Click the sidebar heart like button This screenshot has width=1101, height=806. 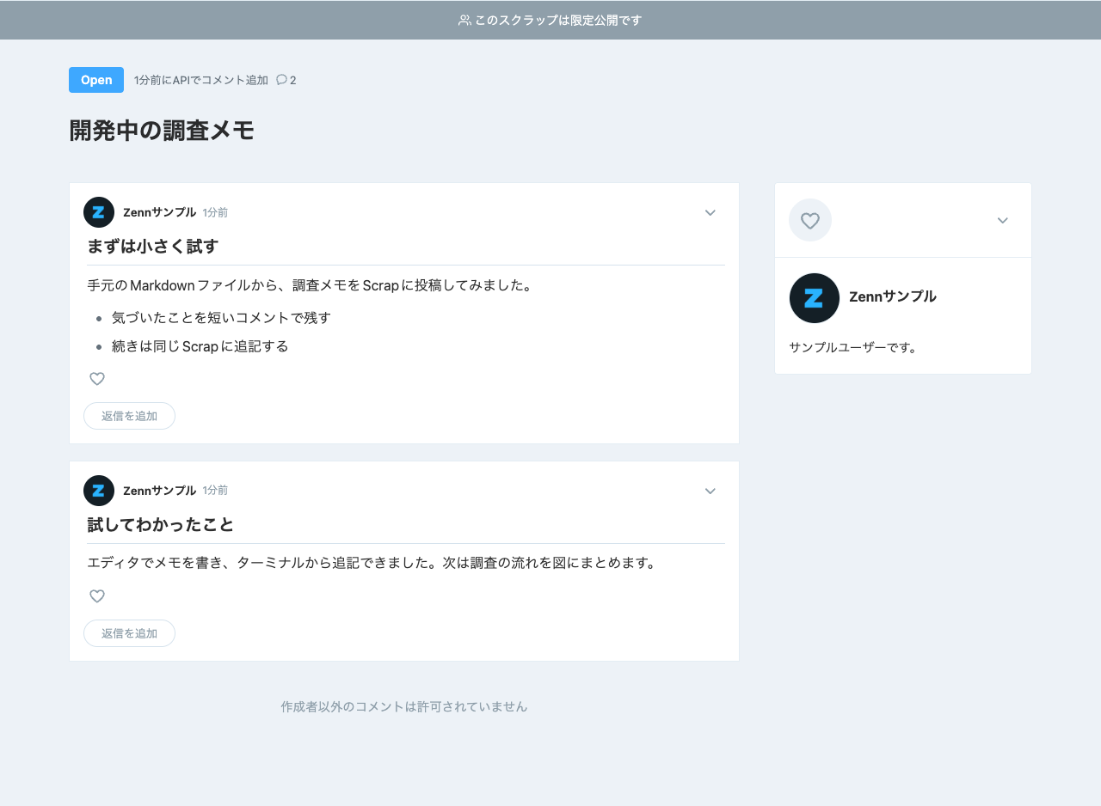point(810,220)
